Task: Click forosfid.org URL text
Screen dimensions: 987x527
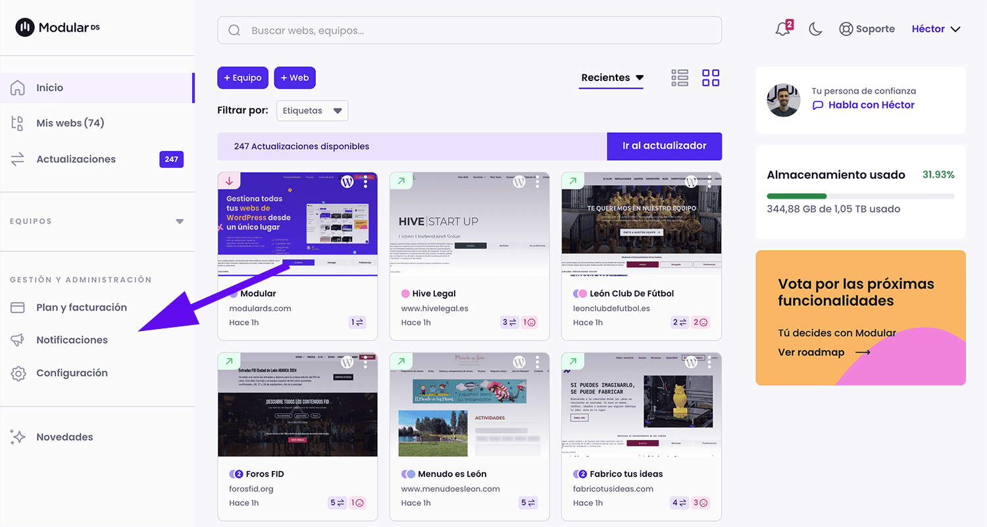Action: click(251, 489)
